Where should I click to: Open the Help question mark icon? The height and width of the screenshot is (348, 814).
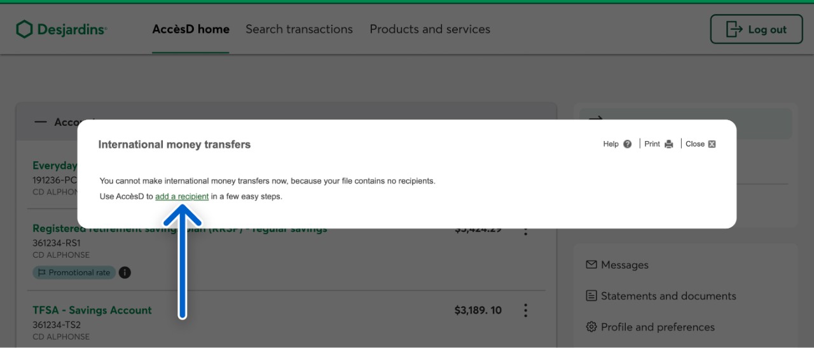(627, 144)
